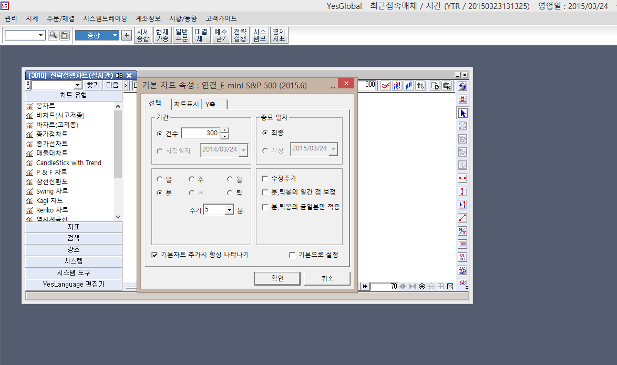Open the 시스템트레이딩 menu
The height and width of the screenshot is (365, 617).
tap(105, 18)
